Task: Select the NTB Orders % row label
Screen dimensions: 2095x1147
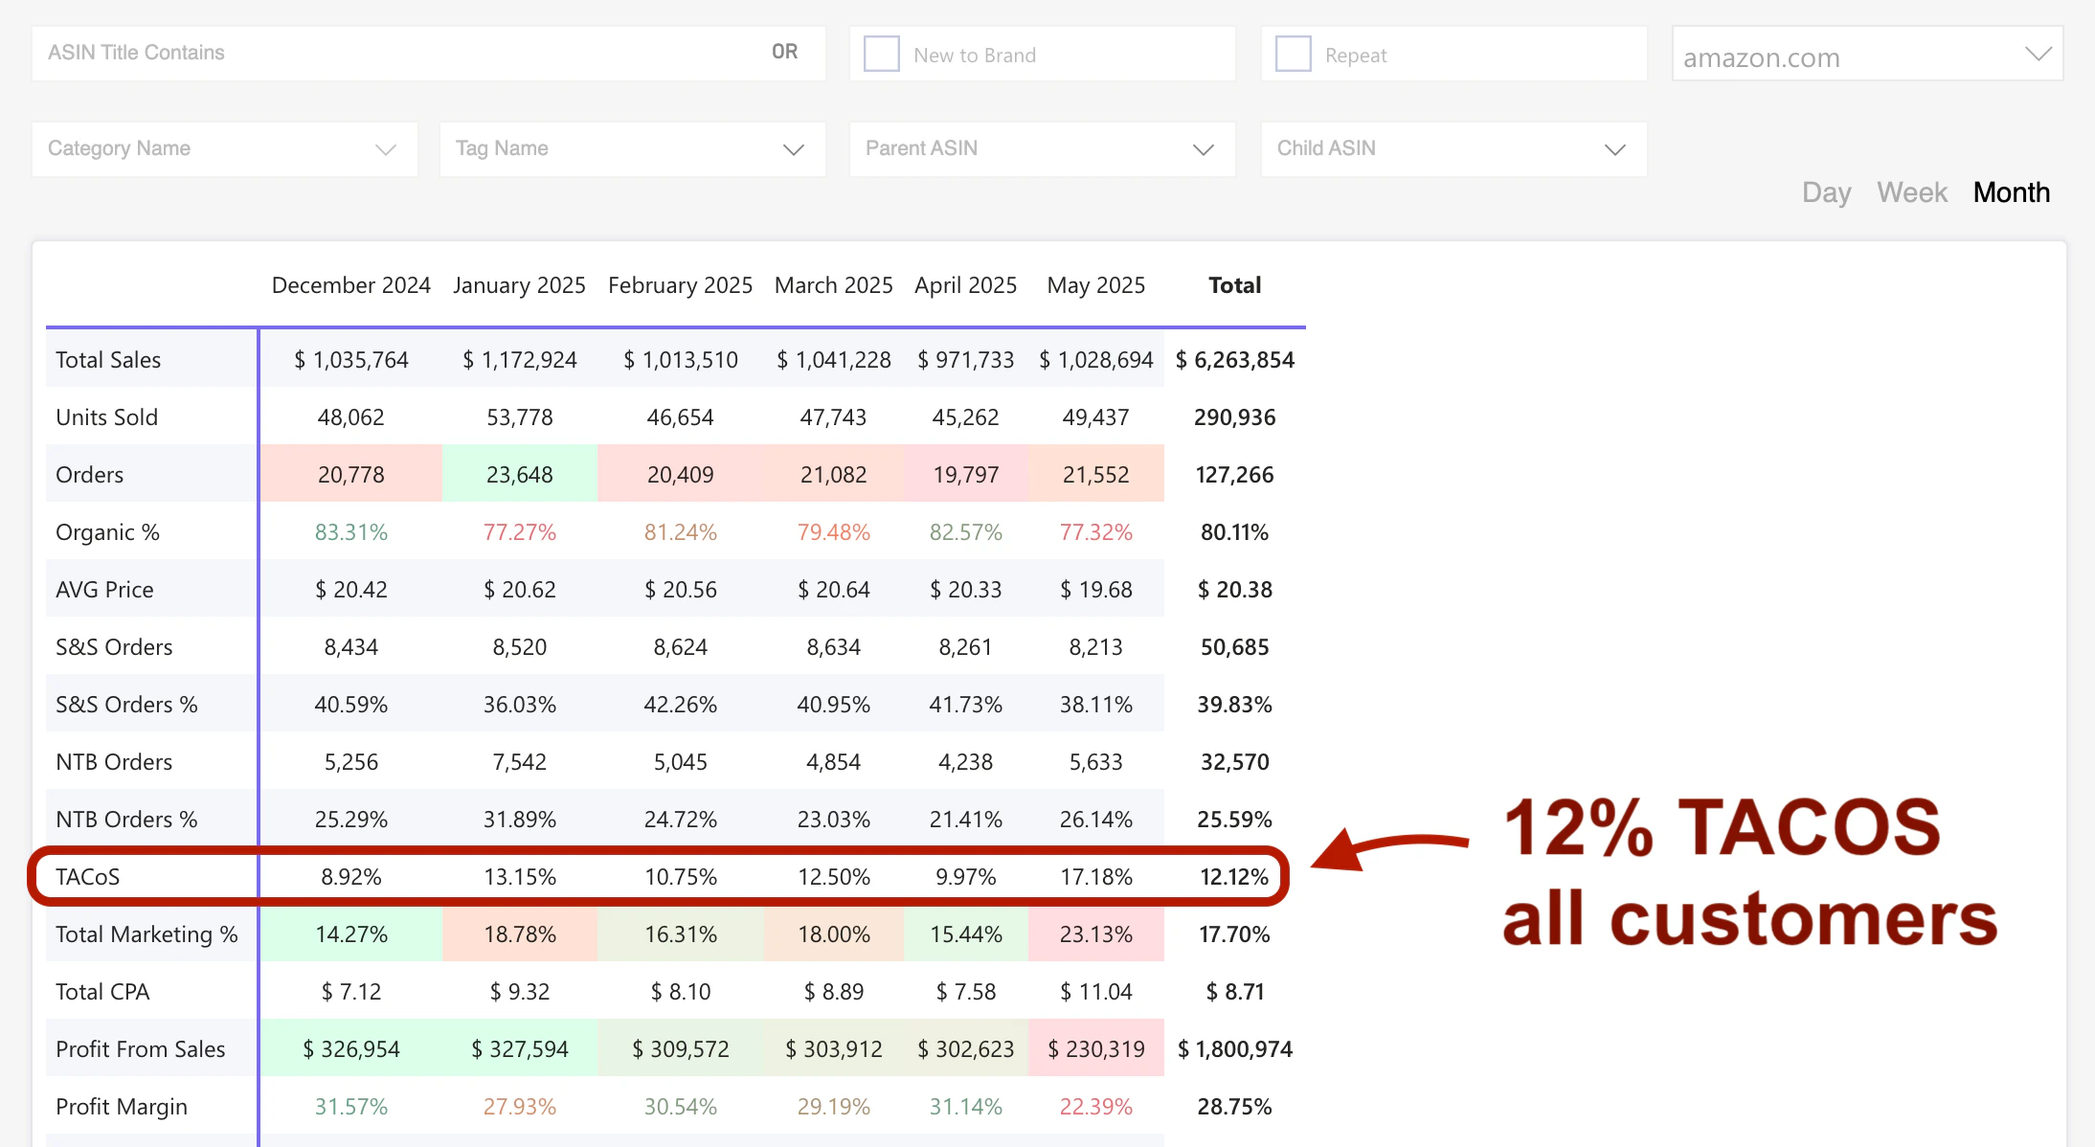Action: (x=126, y=820)
